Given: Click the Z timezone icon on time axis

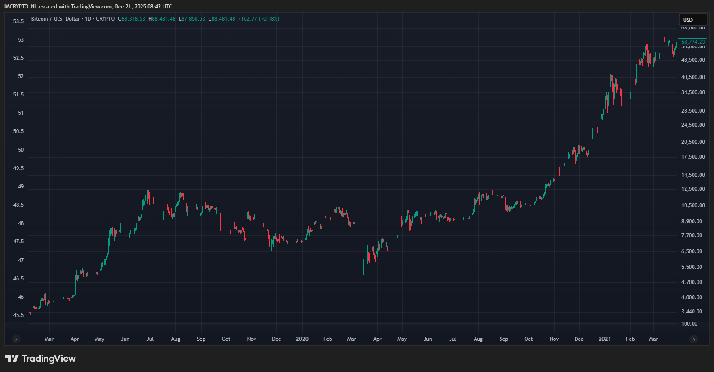Looking at the screenshot, I should point(16,339).
